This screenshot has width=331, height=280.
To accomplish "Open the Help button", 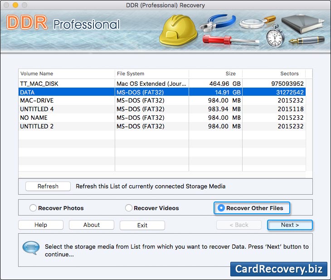I will coord(41,225).
